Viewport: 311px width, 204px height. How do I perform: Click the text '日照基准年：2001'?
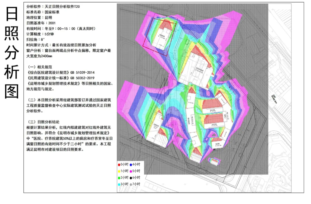(41, 23)
